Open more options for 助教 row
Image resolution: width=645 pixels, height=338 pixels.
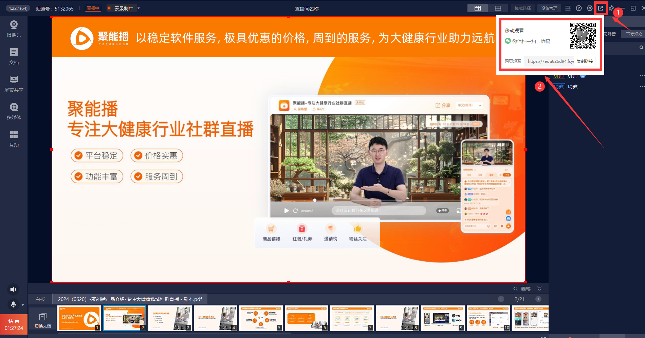tap(642, 87)
